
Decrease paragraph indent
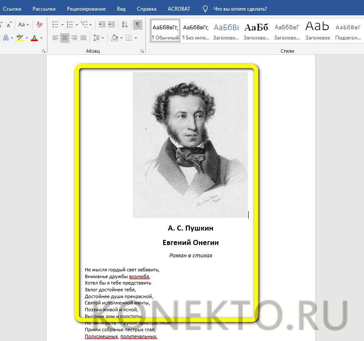click(102, 25)
